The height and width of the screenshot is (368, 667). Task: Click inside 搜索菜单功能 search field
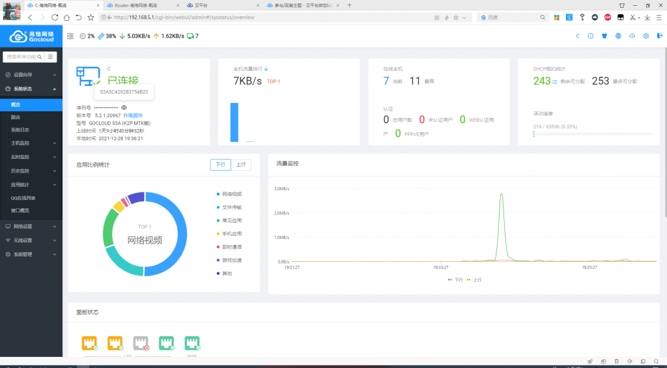(x=21, y=57)
